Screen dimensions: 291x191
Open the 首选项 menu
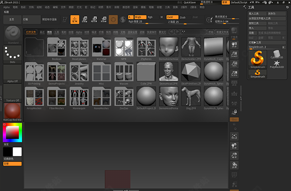(x=126, y=7)
